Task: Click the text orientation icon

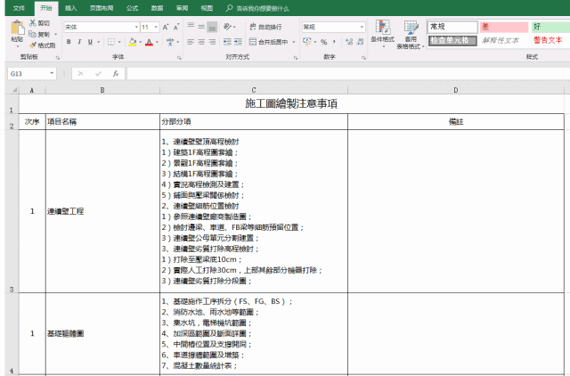Action: click(x=227, y=27)
